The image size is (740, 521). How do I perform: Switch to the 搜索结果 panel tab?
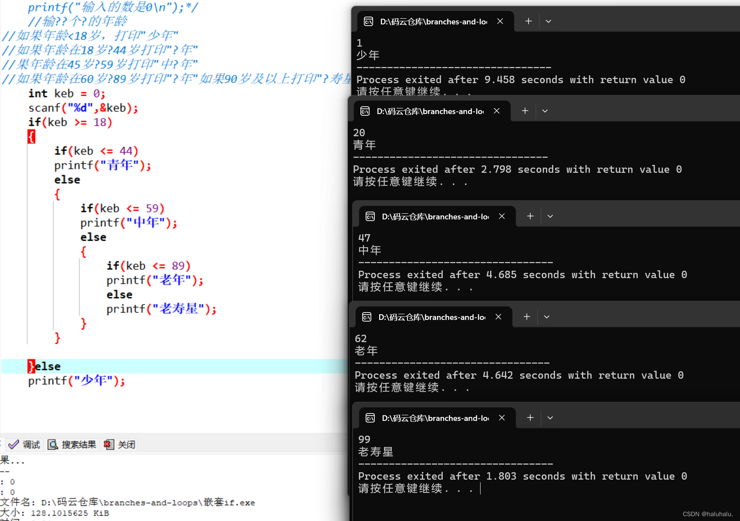(72, 444)
